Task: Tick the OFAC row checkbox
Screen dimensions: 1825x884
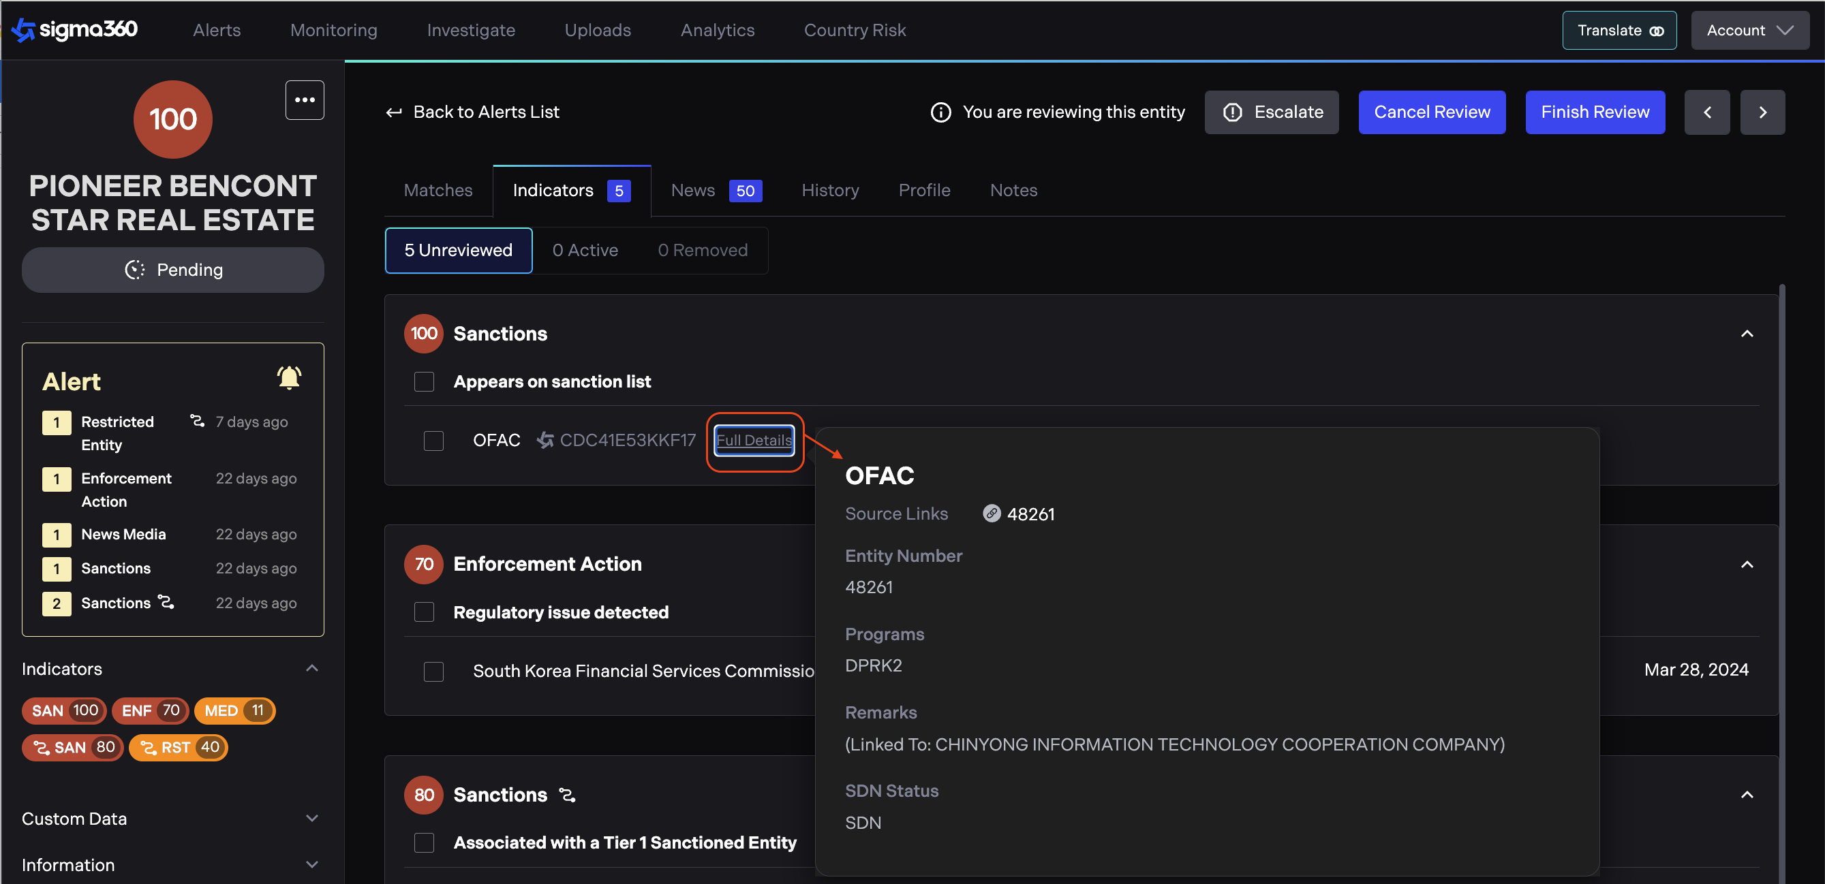Action: coord(433,440)
